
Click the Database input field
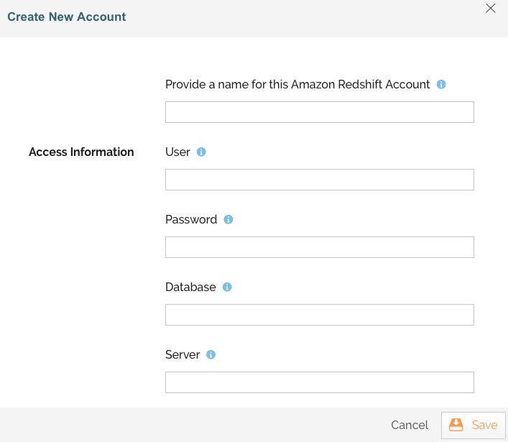(x=320, y=315)
